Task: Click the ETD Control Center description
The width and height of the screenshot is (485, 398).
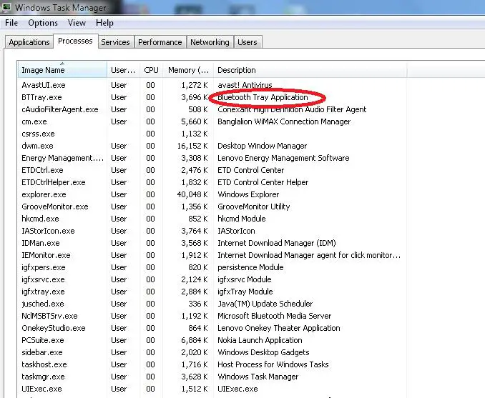Action: pos(250,170)
